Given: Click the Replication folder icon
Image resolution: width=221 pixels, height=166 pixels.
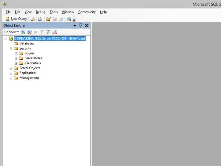Looking at the screenshot, I should 16,73.
